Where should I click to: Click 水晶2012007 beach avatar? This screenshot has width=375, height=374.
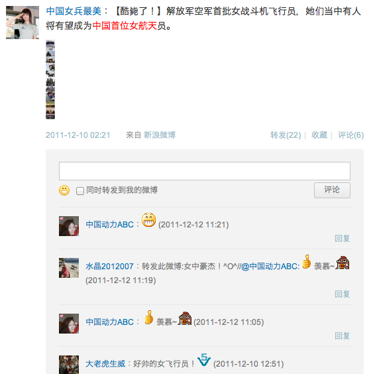coord(69,268)
